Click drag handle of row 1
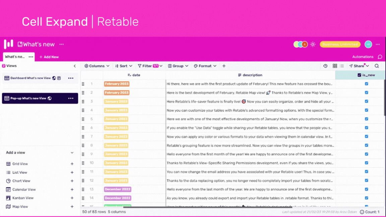Image resolution: width=386 pixels, height=217 pixels. 83,84
